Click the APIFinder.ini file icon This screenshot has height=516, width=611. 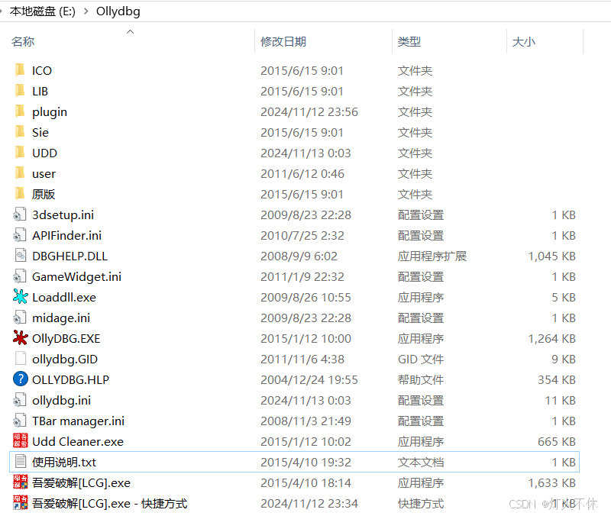click(20, 235)
